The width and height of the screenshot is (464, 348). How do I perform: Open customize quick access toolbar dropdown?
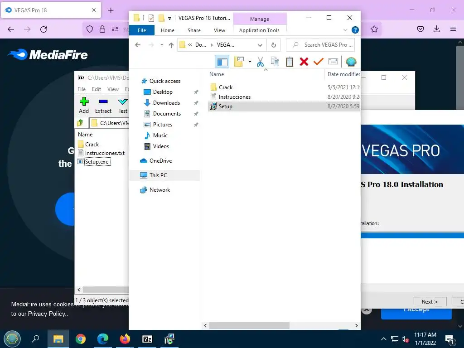(x=169, y=18)
